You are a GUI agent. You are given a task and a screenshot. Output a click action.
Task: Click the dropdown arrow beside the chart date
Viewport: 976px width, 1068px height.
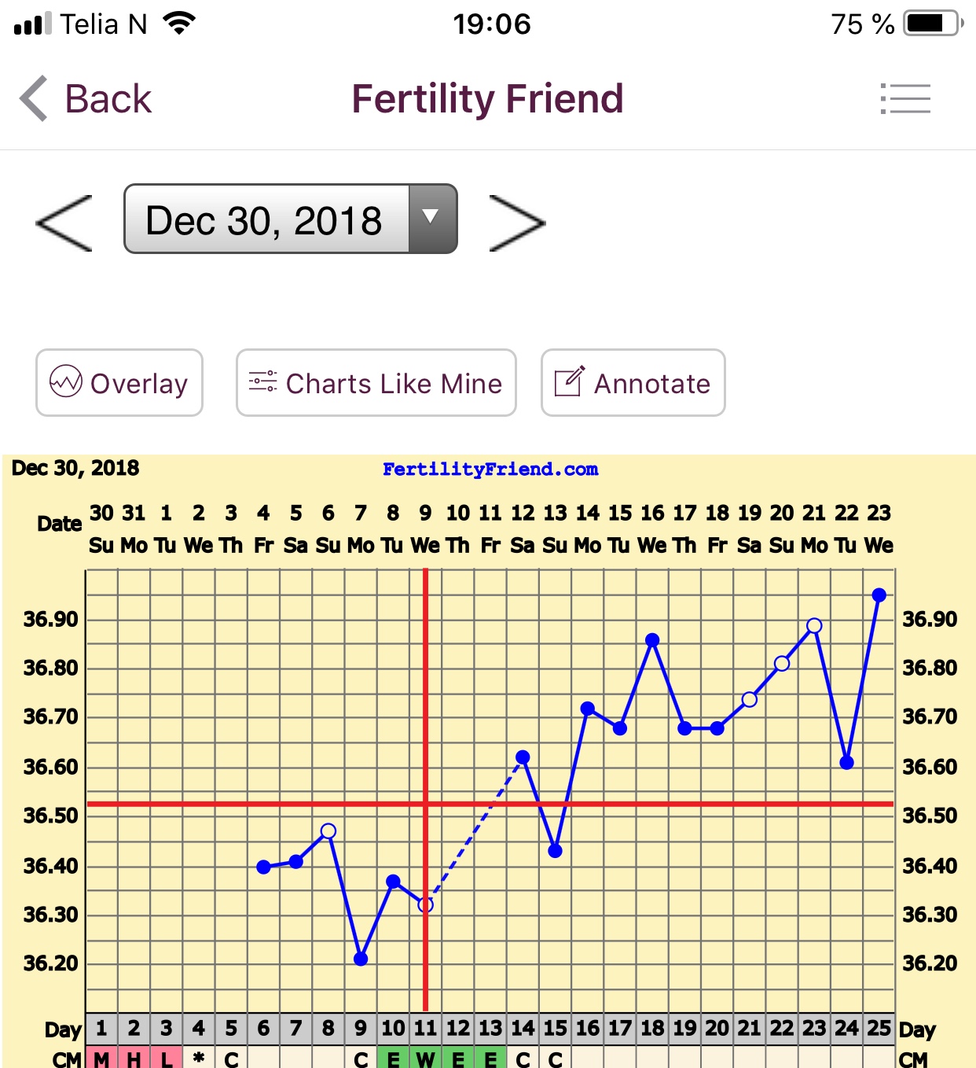(431, 218)
